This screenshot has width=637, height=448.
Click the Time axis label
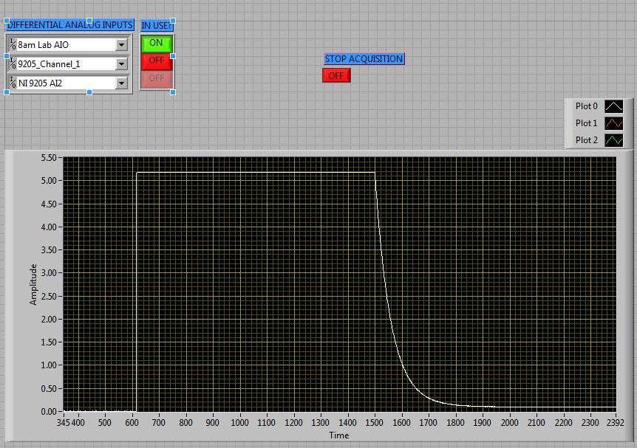coord(338,435)
